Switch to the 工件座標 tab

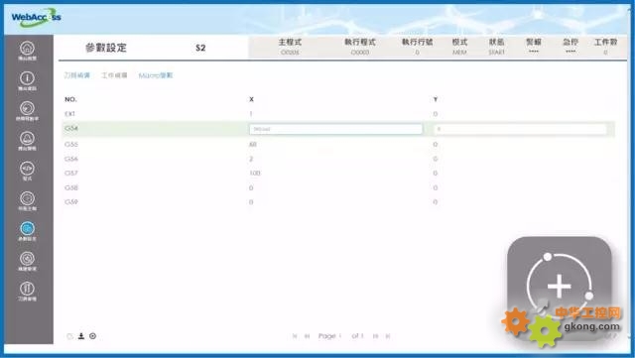(114, 75)
